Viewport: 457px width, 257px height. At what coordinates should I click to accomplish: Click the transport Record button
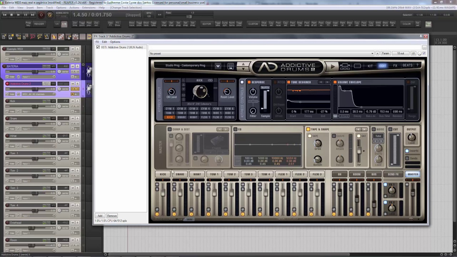[x=41, y=15]
